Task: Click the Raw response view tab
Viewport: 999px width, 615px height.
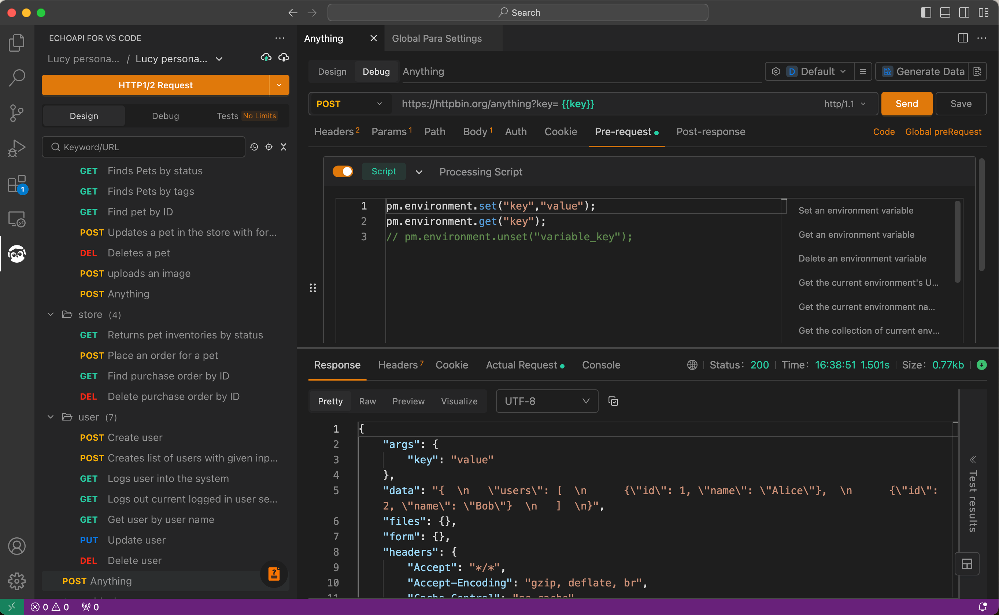Action: 367,401
